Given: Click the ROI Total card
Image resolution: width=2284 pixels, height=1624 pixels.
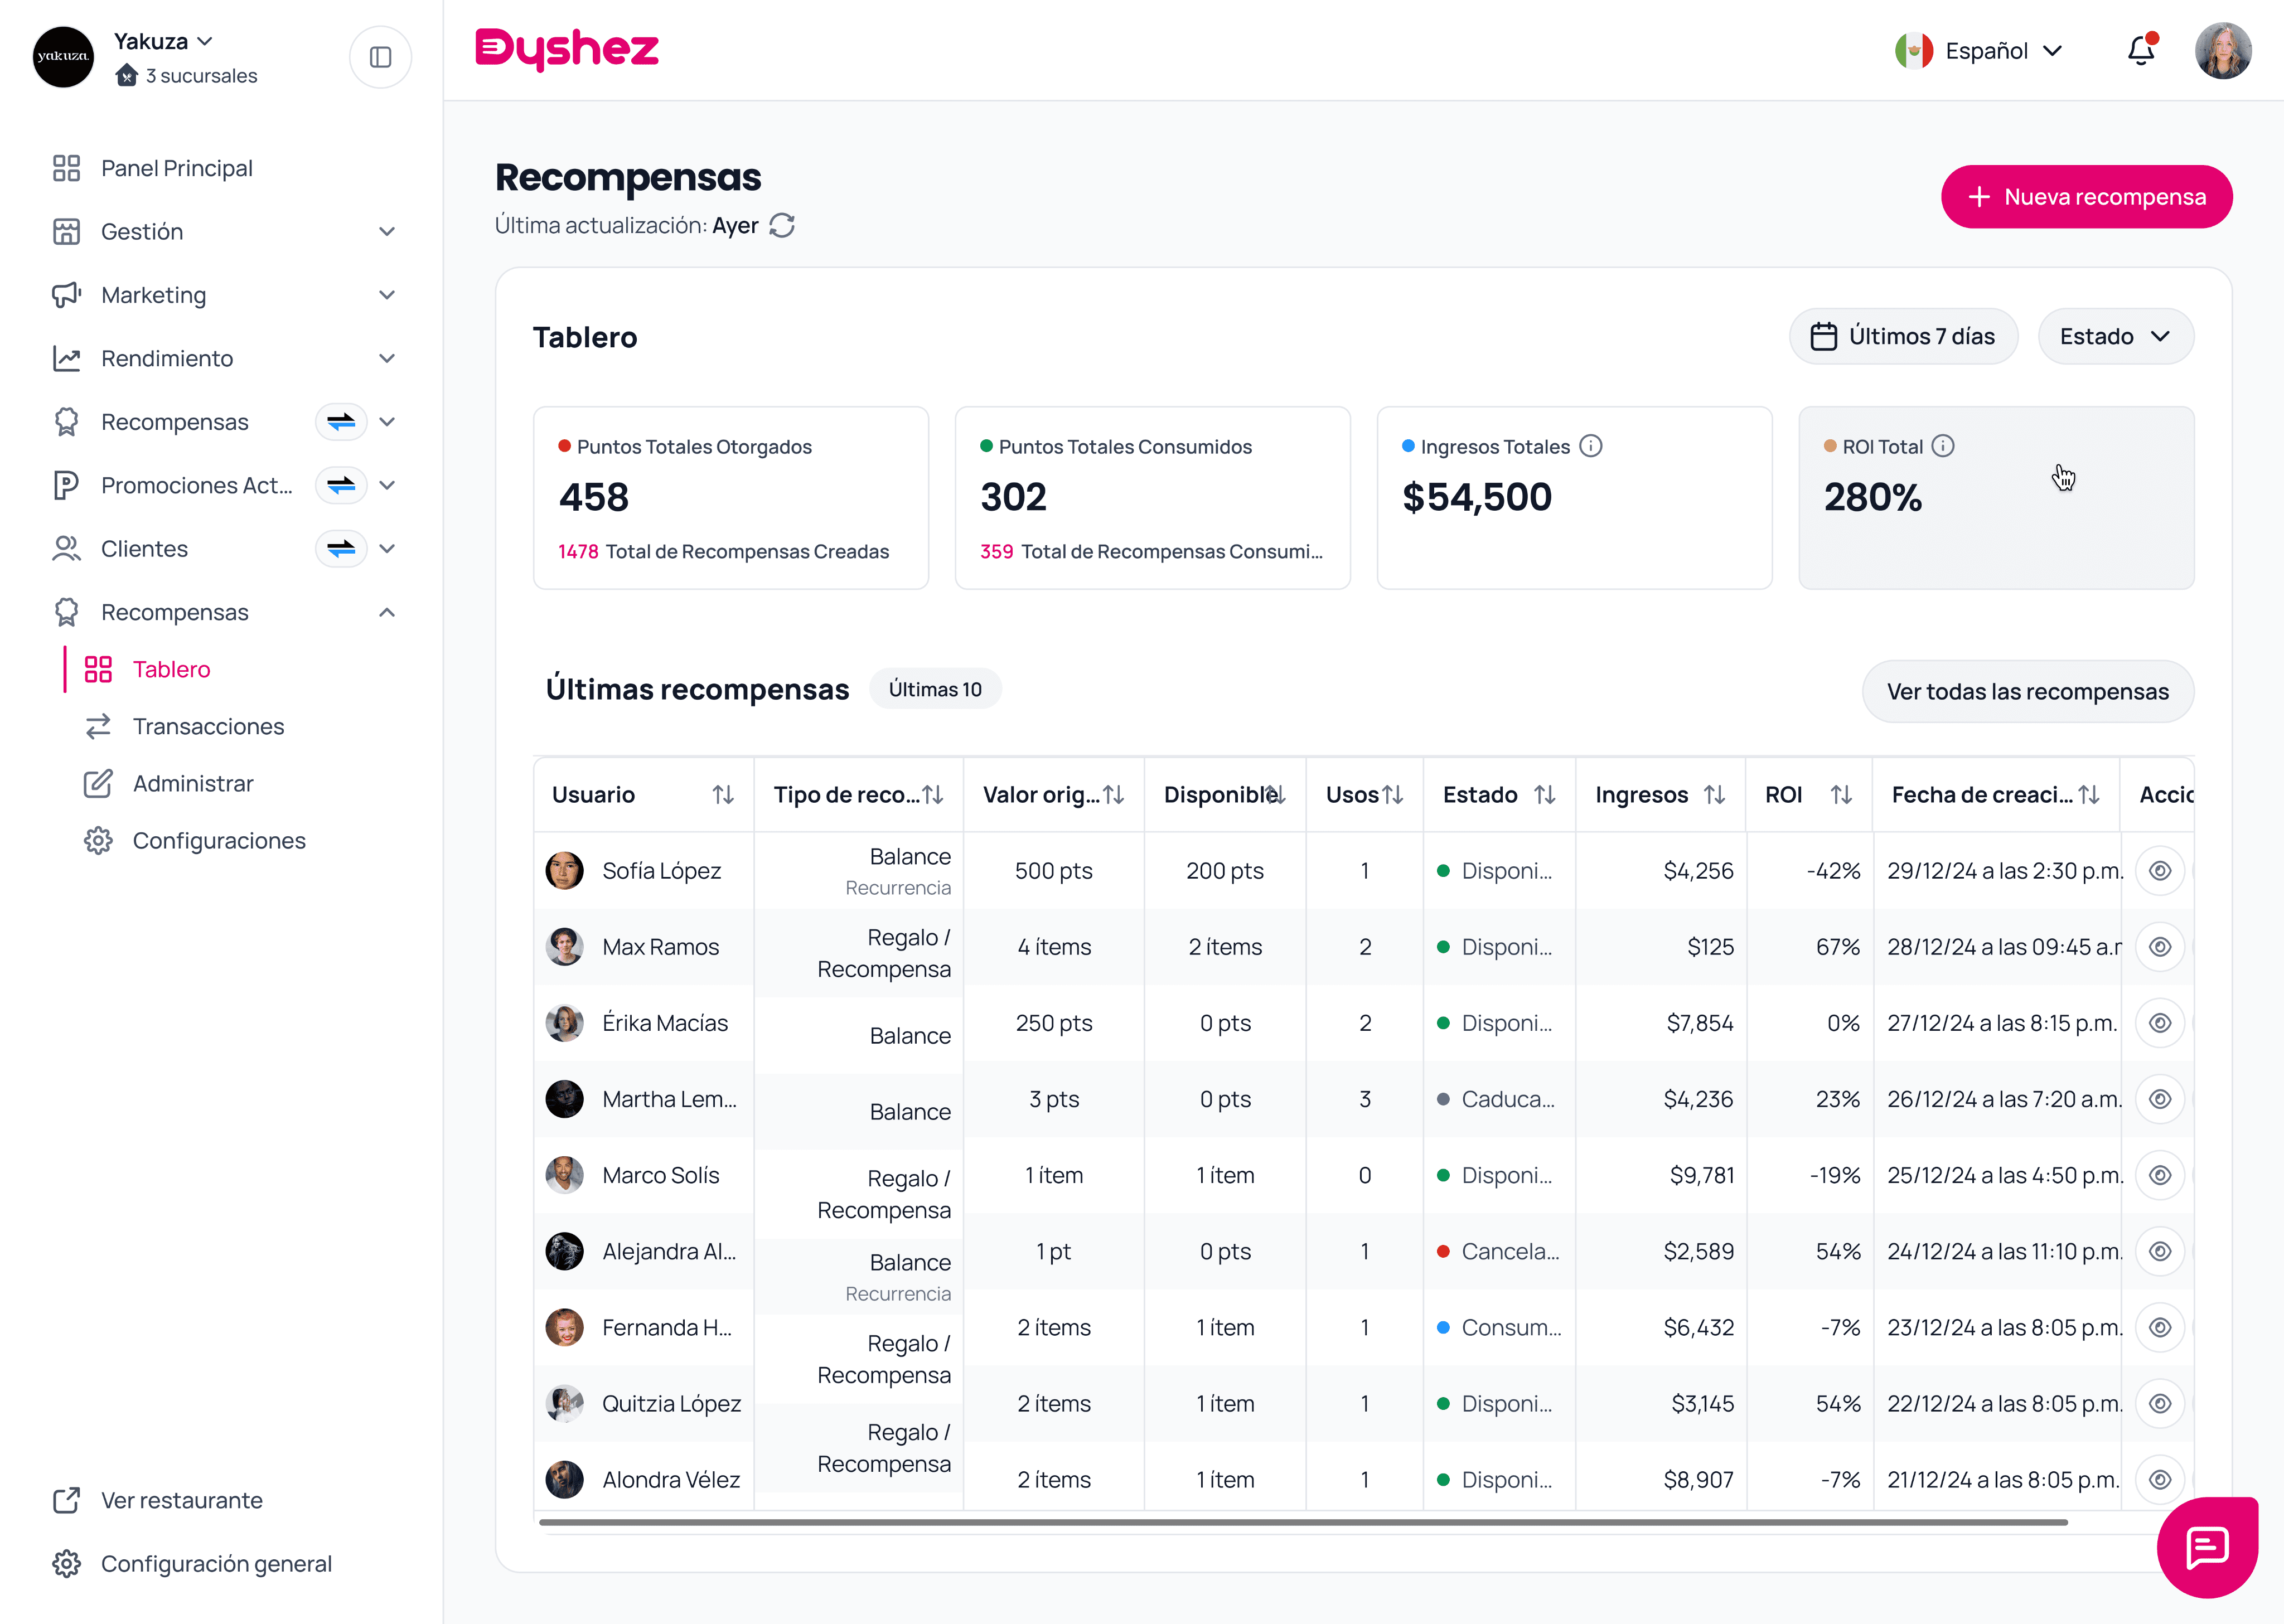Looking at the screenshot, I should [1996, 498].
